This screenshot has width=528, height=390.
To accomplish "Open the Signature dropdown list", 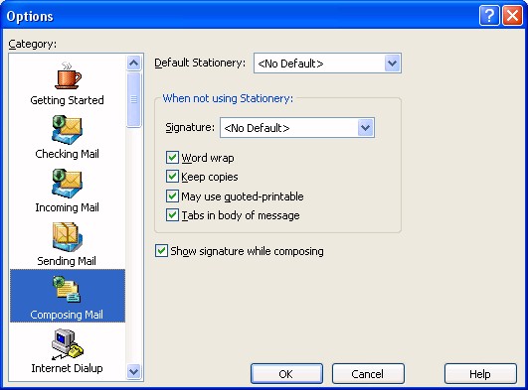I will [x=366, y=127].
